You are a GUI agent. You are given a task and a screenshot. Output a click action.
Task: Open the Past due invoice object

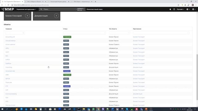(10, 105)
